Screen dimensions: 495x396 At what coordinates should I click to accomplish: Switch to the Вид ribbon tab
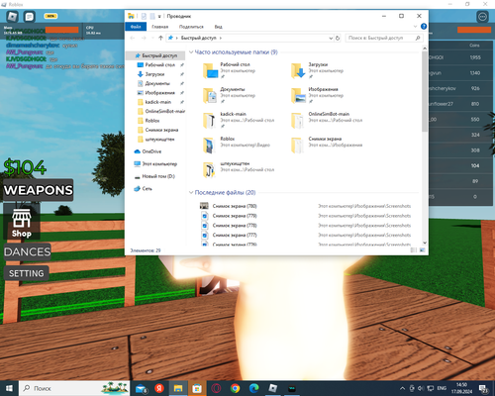click(219, 27)
